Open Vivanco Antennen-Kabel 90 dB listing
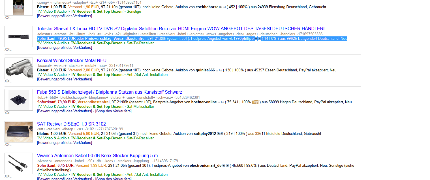Viewport: 430px width, 180px height. pos(97,156)
